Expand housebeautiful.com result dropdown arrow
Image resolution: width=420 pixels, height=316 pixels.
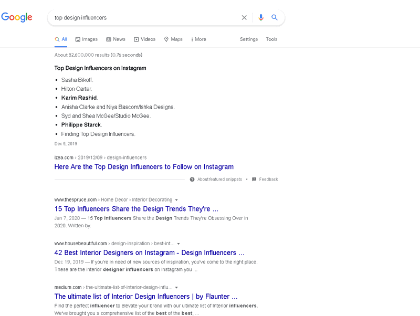[178, 244]
